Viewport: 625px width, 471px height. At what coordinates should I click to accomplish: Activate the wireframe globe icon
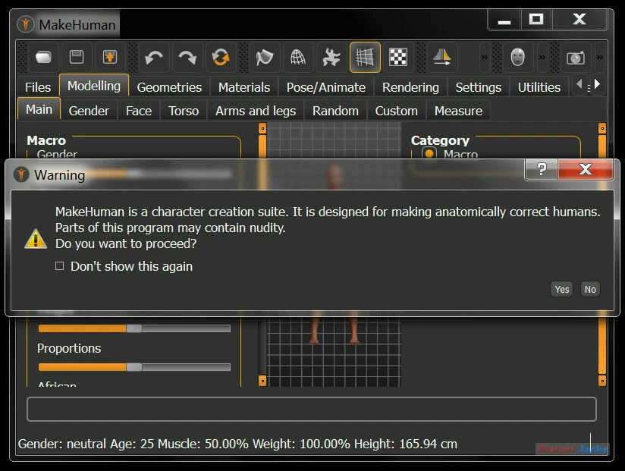tap(297, 57)
